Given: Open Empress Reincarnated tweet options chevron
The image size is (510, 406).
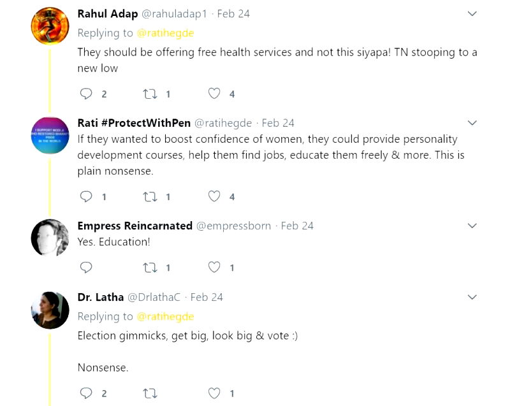Looking at the screenshot, I should (x=472, y=226).
